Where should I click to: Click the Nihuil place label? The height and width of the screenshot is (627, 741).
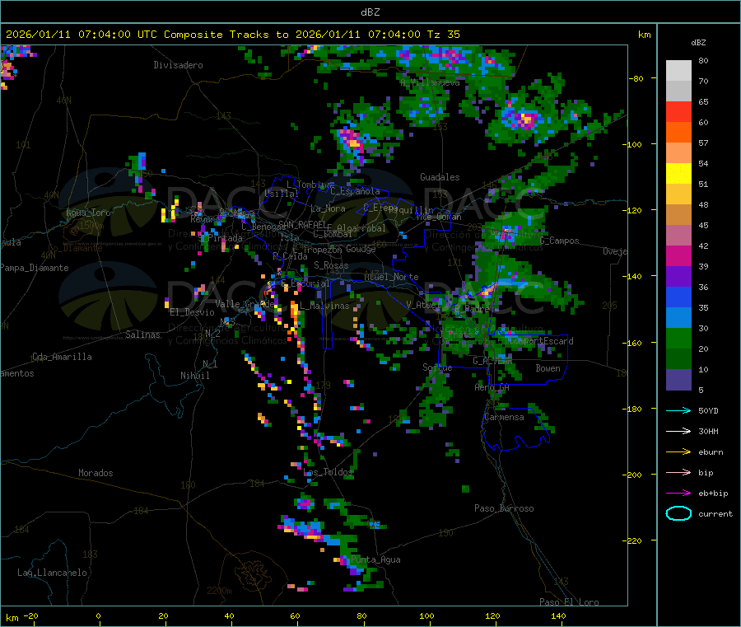[x=194, y=376]
